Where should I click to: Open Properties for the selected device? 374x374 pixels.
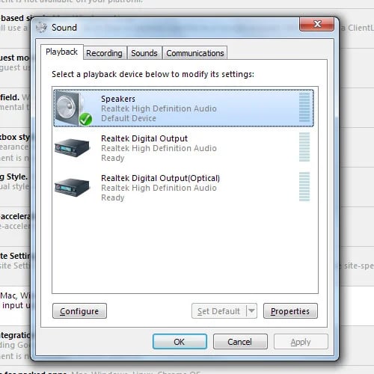point(290,311)
